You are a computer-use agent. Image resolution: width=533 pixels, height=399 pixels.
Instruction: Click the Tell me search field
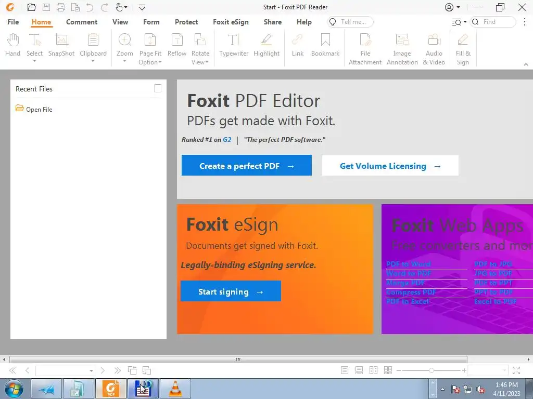[x=350, y=22]
